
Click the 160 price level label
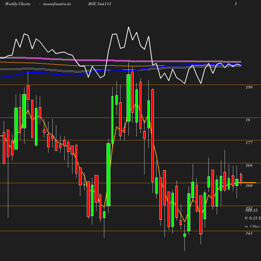coord(249,185)
